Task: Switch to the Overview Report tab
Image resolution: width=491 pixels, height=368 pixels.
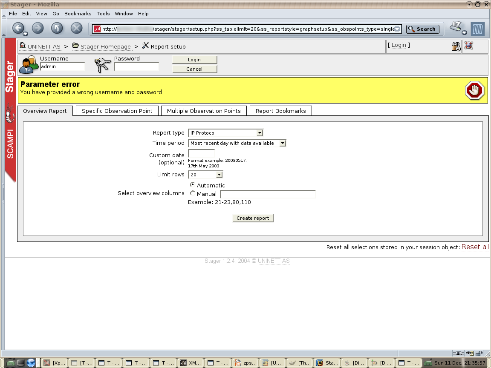Action: [x=45, y=111]
